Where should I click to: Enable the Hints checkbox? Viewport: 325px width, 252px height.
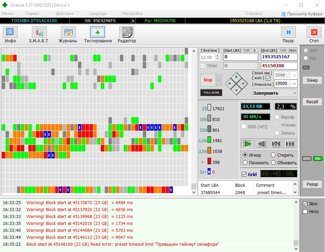pyautogui.click(x=305, y=211)
